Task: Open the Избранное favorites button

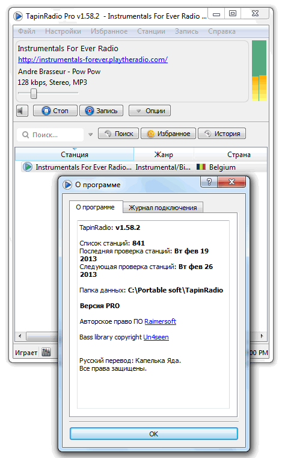Action: (x=168, y=134)
